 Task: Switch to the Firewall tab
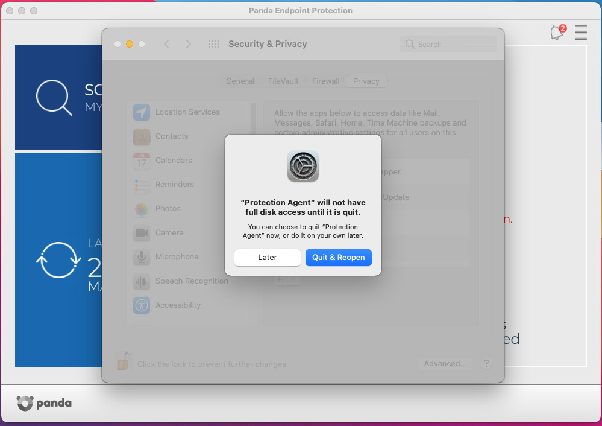325,81
